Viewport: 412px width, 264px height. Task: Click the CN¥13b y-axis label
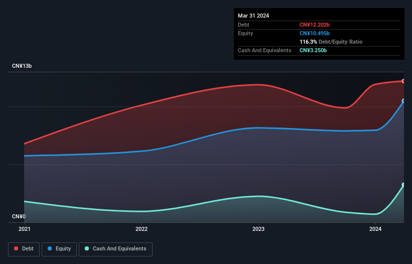point(22,66)
